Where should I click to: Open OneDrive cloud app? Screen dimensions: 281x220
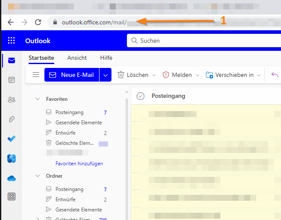pyautogui.click(x=12, y=179)
